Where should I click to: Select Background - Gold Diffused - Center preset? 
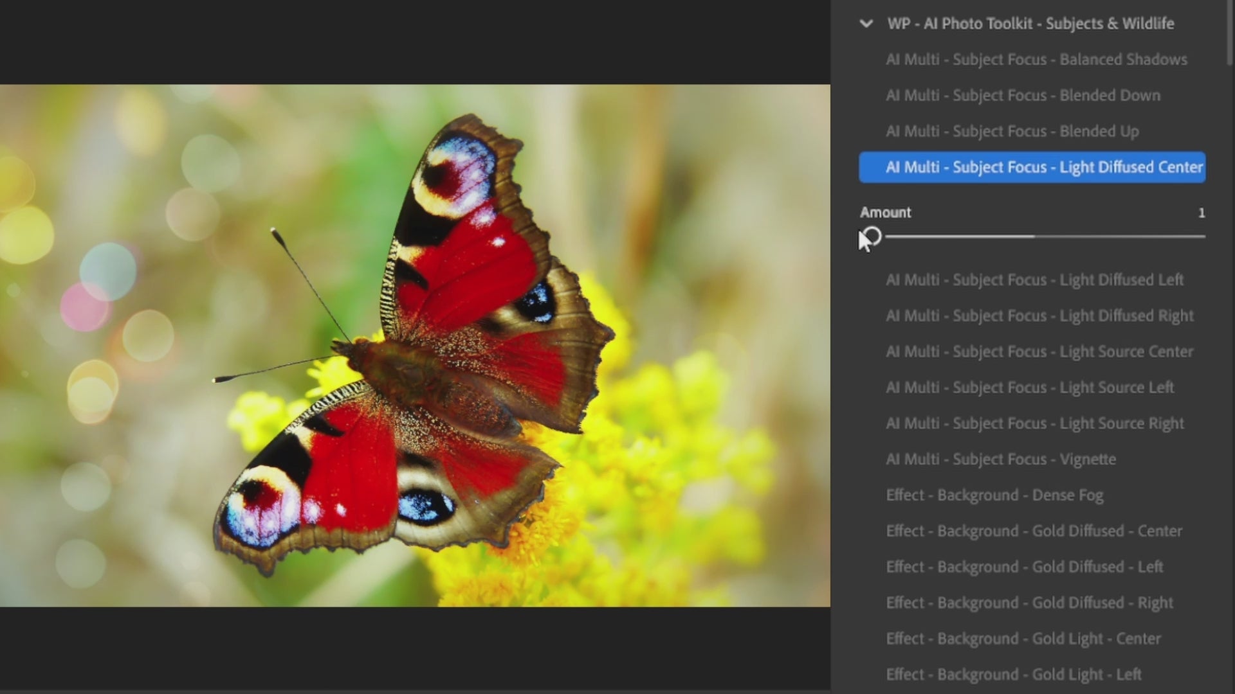click(x=1034, y=531)
